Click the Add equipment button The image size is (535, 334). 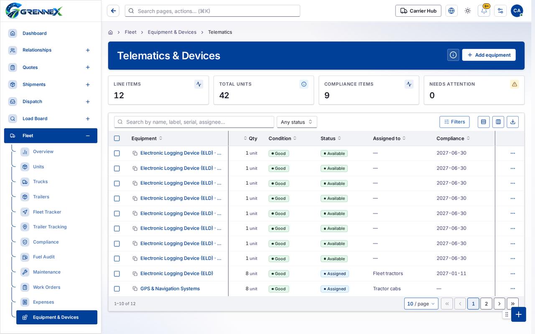click(489, 55)
